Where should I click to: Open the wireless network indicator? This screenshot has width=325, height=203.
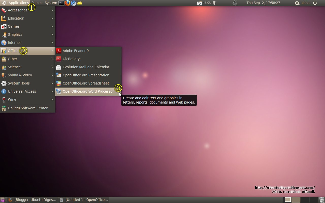[214, 3]
